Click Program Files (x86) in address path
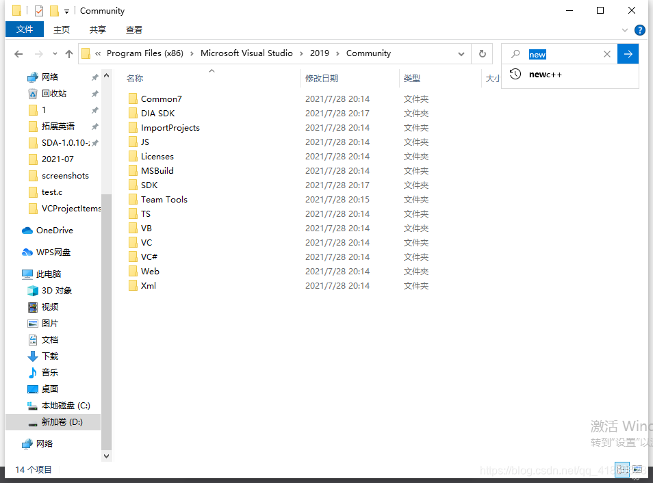The image size is (653, 483). point(145,53)
